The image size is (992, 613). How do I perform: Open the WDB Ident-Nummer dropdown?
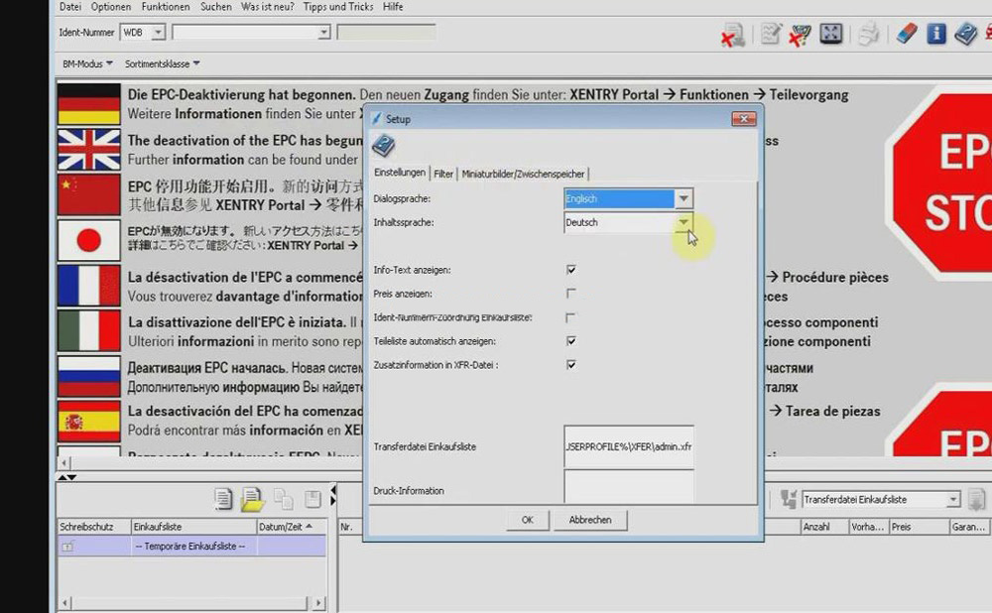(x=158, y=33)
